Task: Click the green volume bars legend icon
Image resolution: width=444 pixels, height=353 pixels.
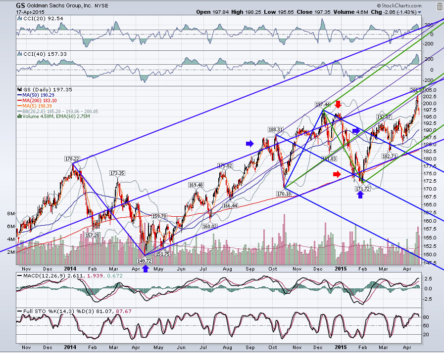Action: [x=19, y=116]
